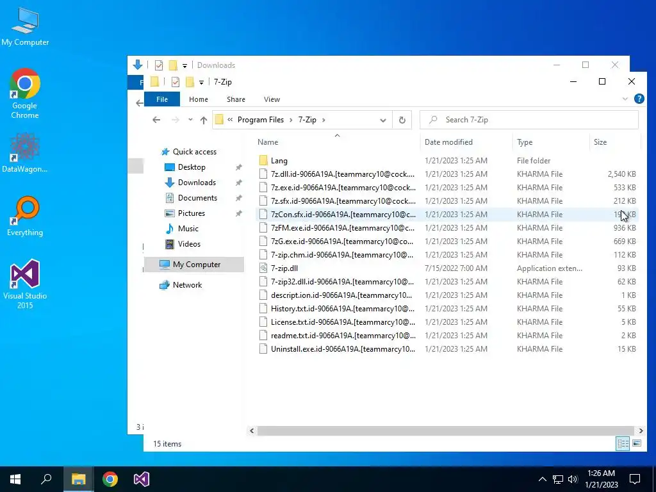Open volume speaker tray icon
Viewport: 656px width, 492px height.
coord(573,479)
